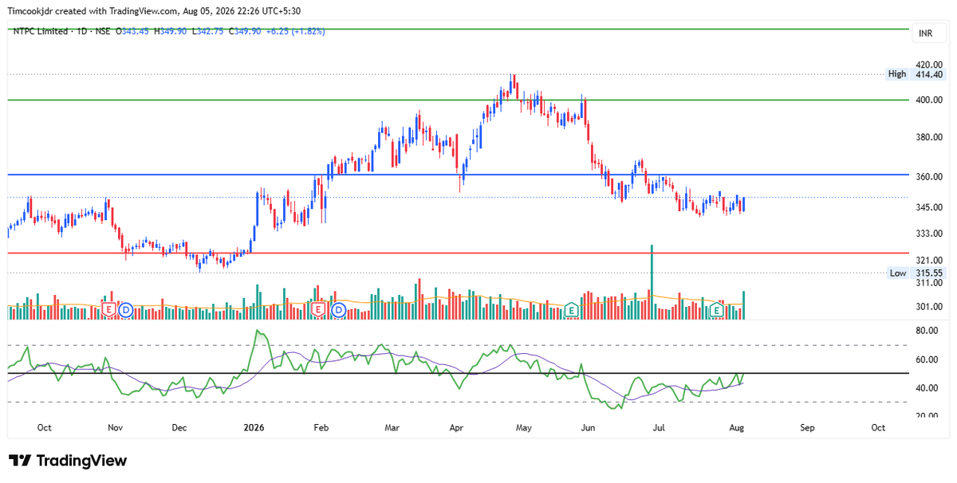Click the Jun time axis label
The image size is (957, 483).
pyautogui.click(x=589, y=428)
